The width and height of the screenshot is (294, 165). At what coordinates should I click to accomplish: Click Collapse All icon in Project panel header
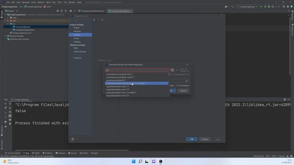click(66, 11)
